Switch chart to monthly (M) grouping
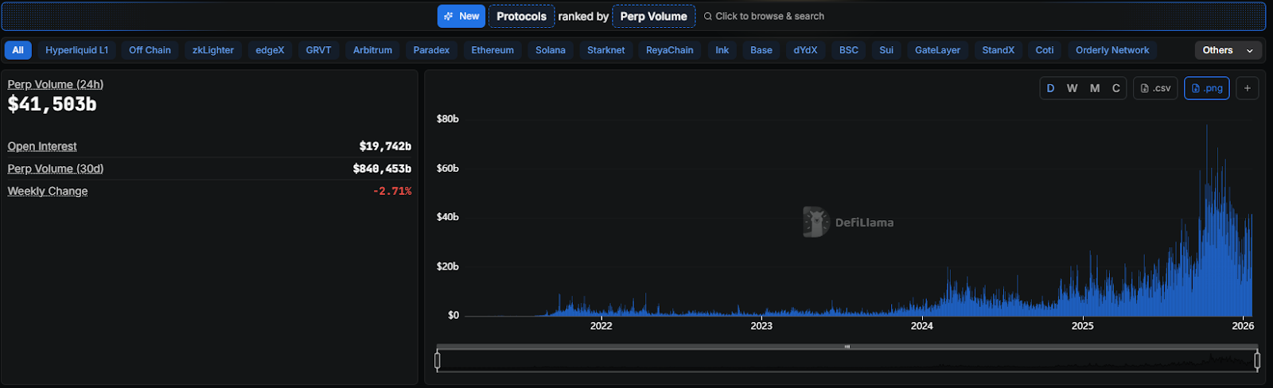This screenshot has width=1273, height=388. pyautogui.click(x=1095, y=88)
